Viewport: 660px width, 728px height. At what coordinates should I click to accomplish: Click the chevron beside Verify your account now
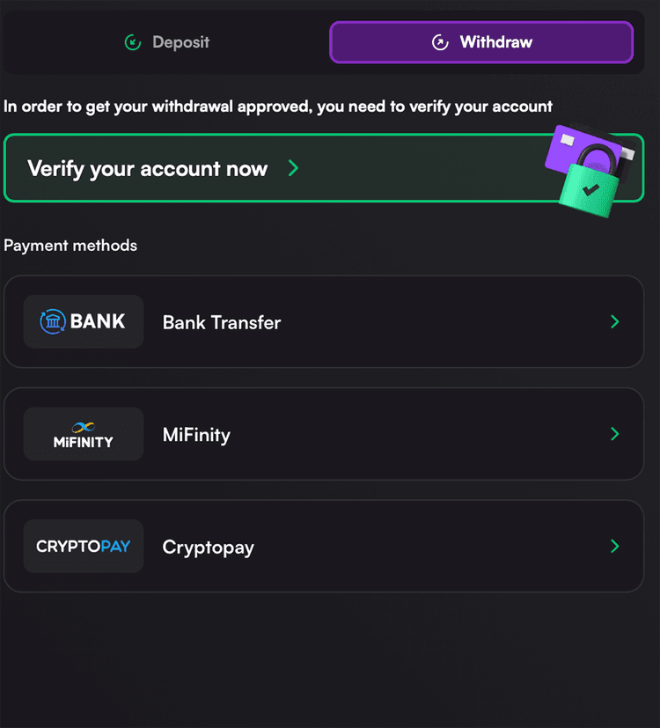pyautogui.click(x=293, y=168)
